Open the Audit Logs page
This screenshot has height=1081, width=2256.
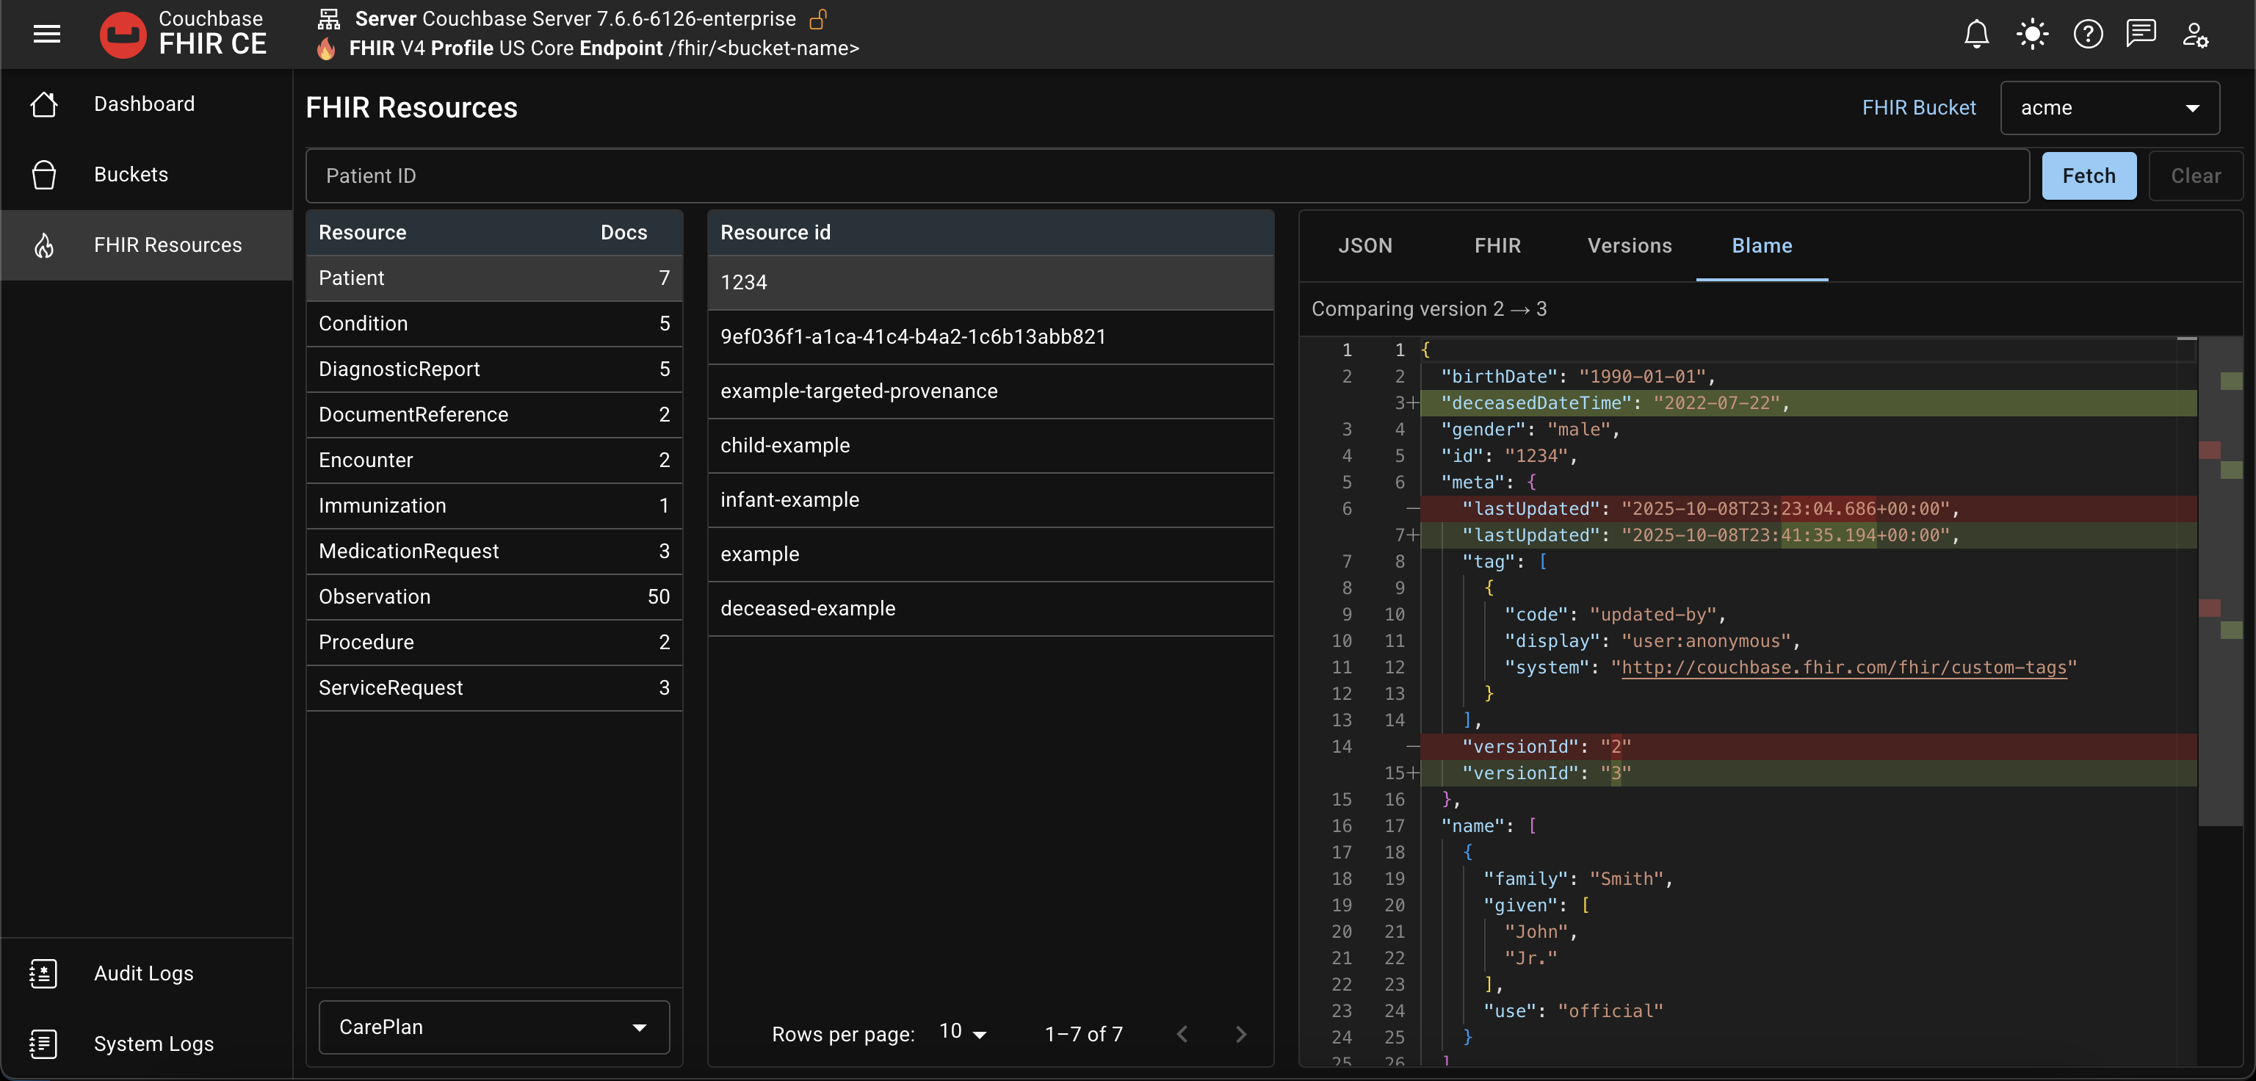click(144, 973)
